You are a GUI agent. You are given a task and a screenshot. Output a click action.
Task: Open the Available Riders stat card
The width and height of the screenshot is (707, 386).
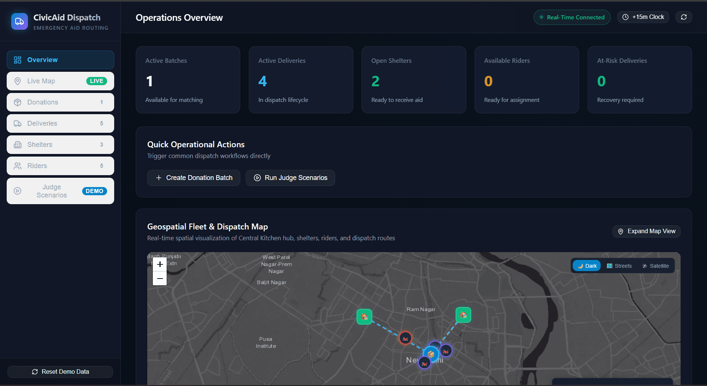527,80
